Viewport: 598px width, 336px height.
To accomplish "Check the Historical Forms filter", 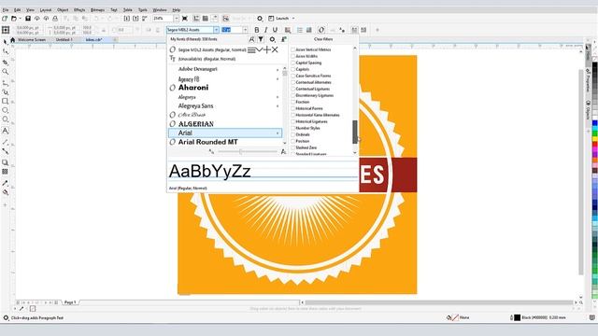I will coord(292,108).
